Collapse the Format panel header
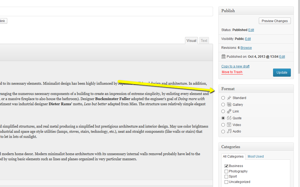 click(256, 89)
